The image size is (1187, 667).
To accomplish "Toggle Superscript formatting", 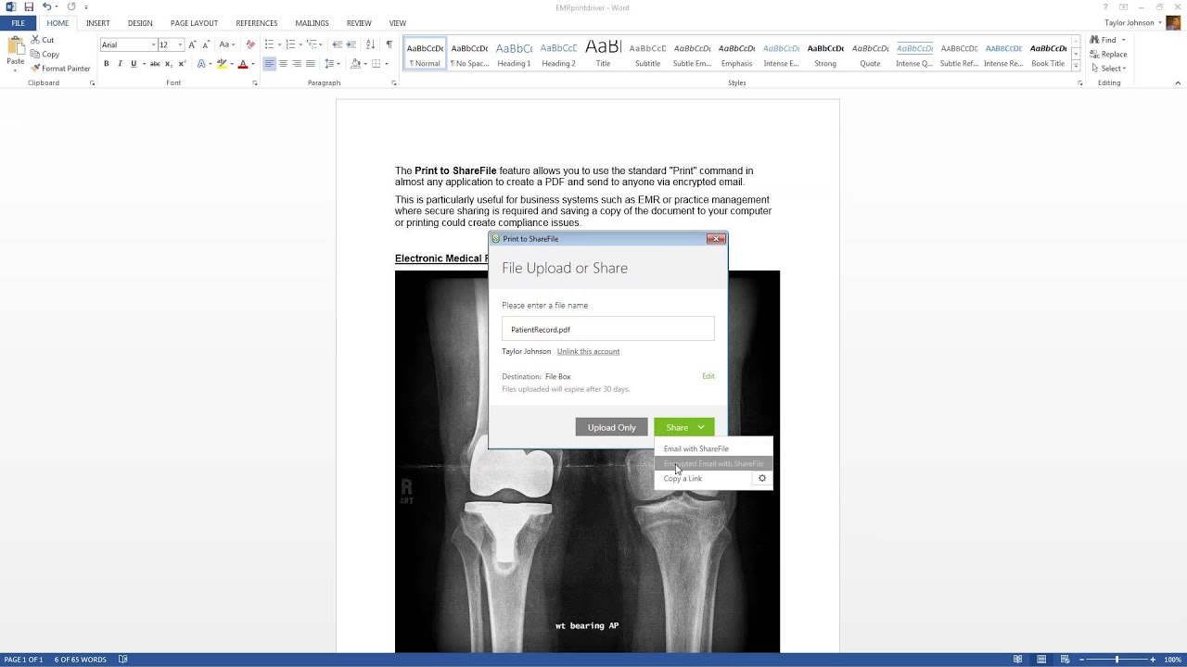I will tap(181, 64).
